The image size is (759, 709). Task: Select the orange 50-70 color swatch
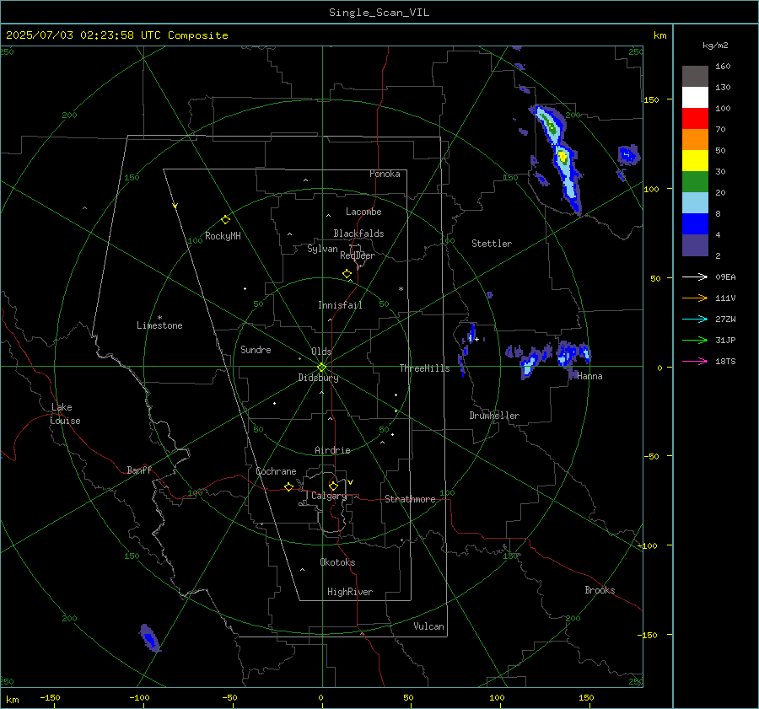pos(695,140)
